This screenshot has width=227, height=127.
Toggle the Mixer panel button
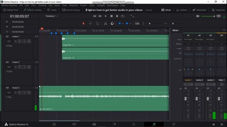click(x=166, y=10)
